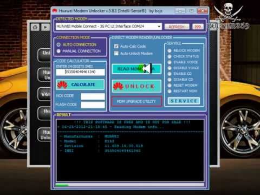Choose the RESET MODEM service option
The image size is (260, 195).
click(170, 85)
